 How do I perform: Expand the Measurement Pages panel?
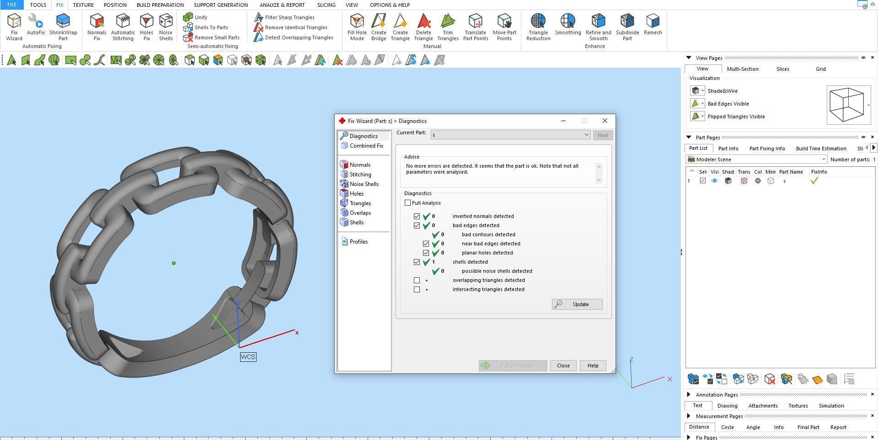(x=689, y=416)
